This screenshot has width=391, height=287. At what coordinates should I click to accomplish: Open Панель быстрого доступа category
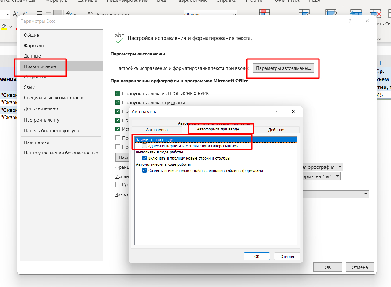pos(61,131)
